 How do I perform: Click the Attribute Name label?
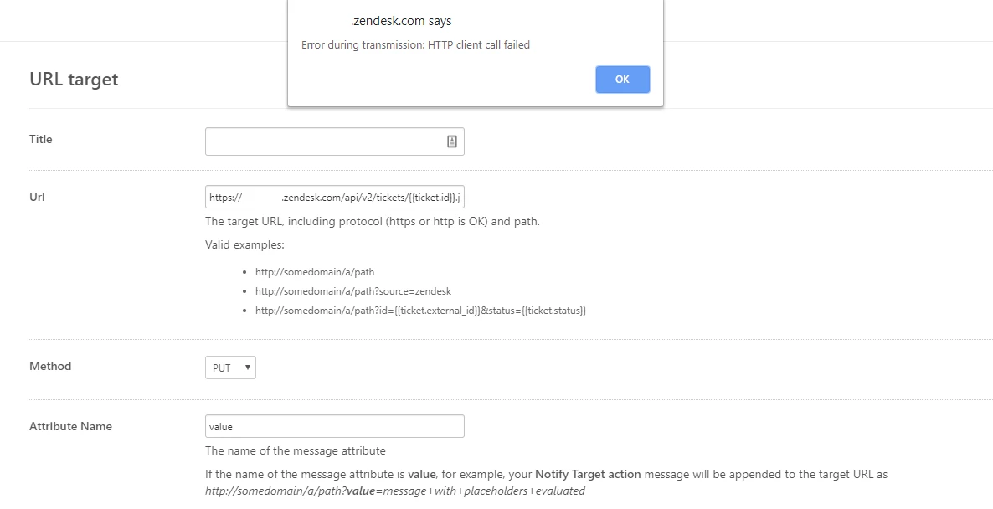70,426
